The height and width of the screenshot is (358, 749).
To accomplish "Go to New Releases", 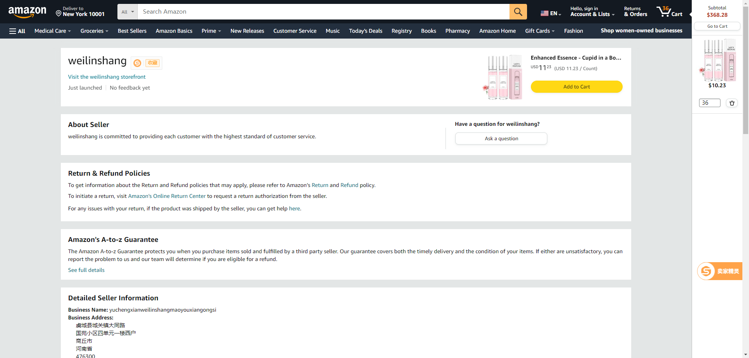I will tap(247, 31).
